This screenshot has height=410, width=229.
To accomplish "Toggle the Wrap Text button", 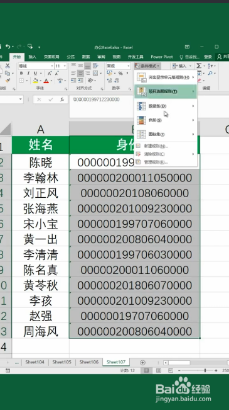I will (x=95, y=66).
